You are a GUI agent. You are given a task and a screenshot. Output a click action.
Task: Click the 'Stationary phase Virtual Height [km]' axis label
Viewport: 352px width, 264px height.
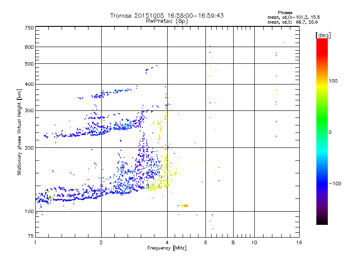click(19, 132)
